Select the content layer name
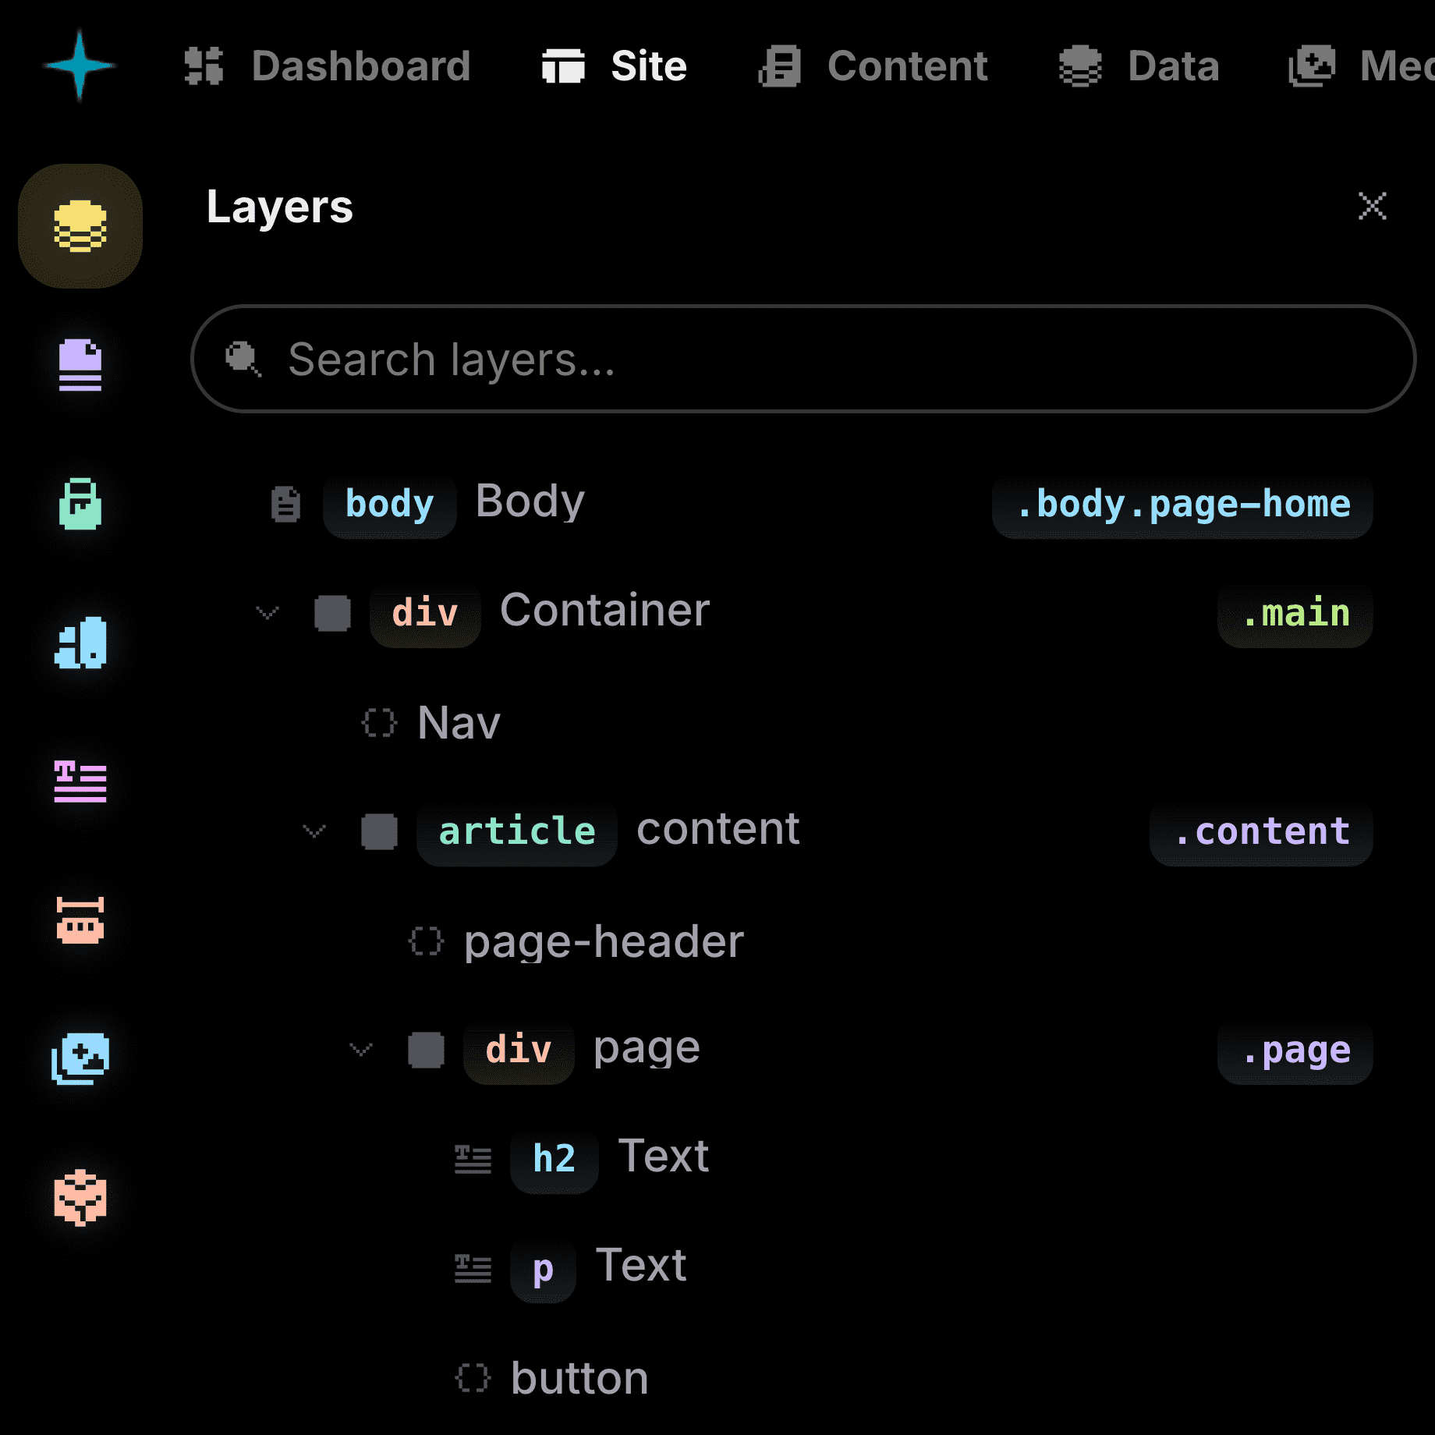 point(718,828)
